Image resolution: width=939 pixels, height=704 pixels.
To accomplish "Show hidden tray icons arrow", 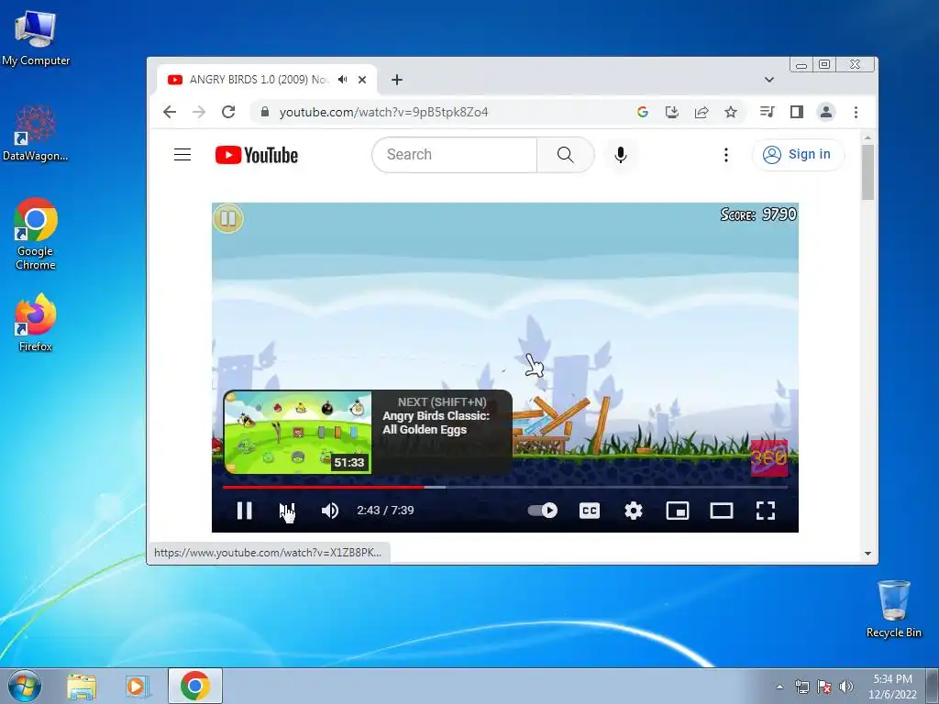I will click(x=779, y=687).
